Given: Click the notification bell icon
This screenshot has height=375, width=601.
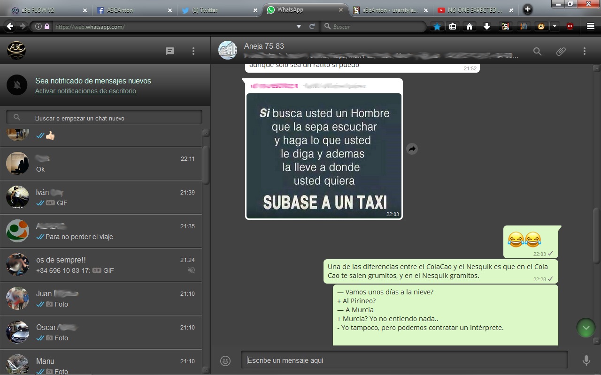Looking at the screenshot, I should click(17, 85).
